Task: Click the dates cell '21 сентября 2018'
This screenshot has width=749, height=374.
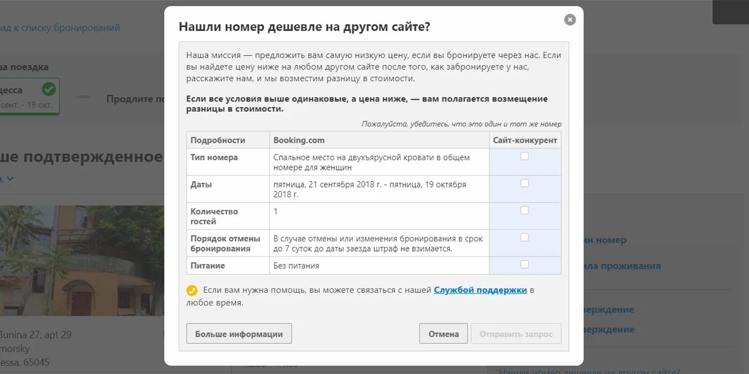Action: coord(379,189)
